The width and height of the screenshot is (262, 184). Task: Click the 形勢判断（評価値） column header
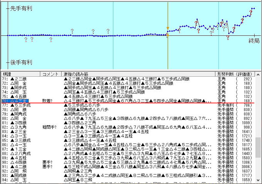(235, 74)
